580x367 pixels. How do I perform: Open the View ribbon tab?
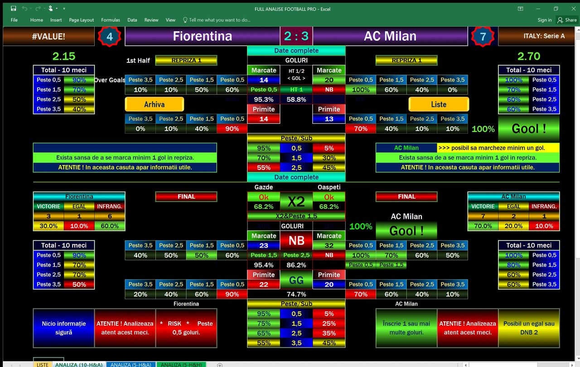click(170, 20)
